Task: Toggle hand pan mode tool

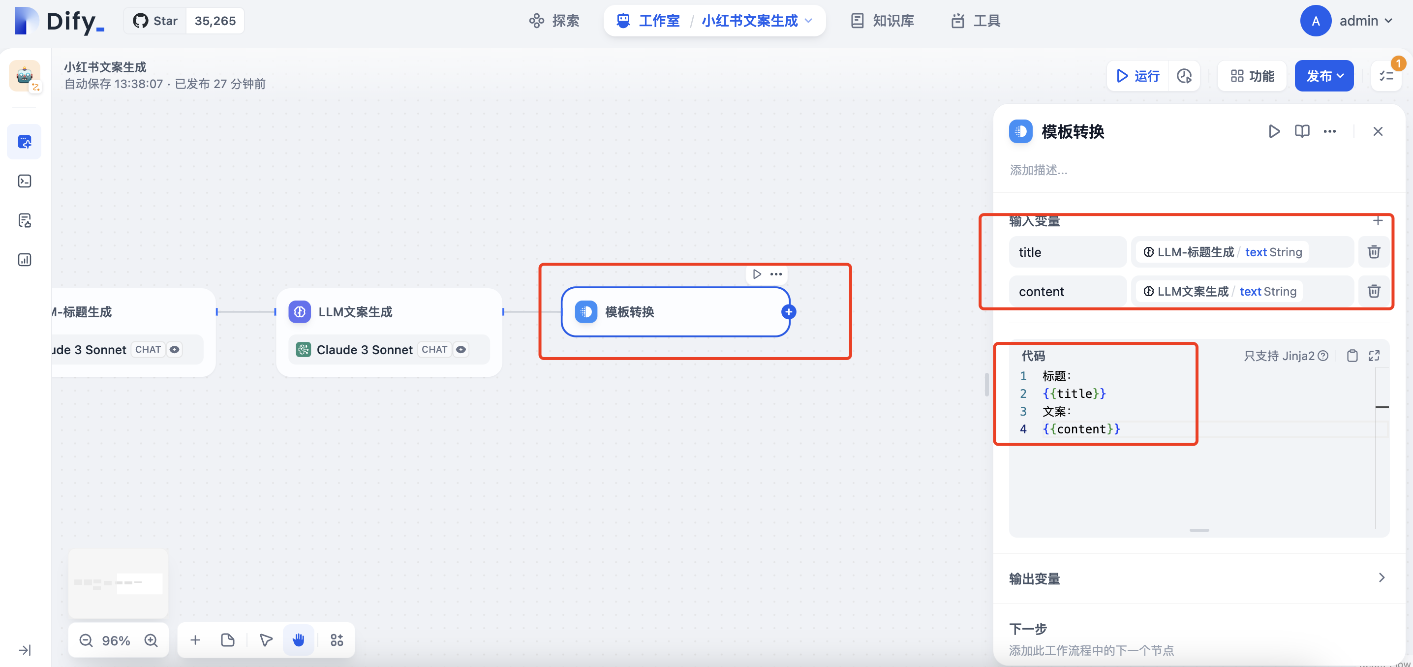Action: point(299,640)
